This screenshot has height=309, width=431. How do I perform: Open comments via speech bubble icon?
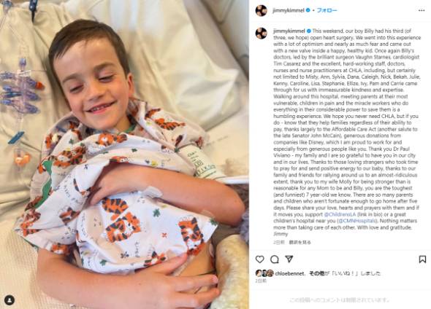(275, 259)
